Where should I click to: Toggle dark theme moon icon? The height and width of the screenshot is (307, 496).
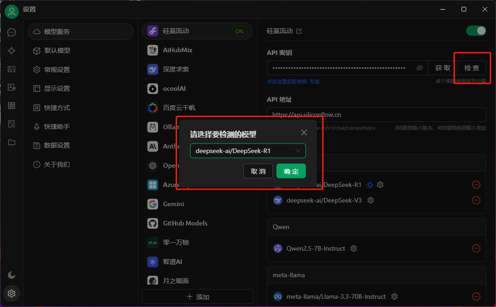click(11, 275)
